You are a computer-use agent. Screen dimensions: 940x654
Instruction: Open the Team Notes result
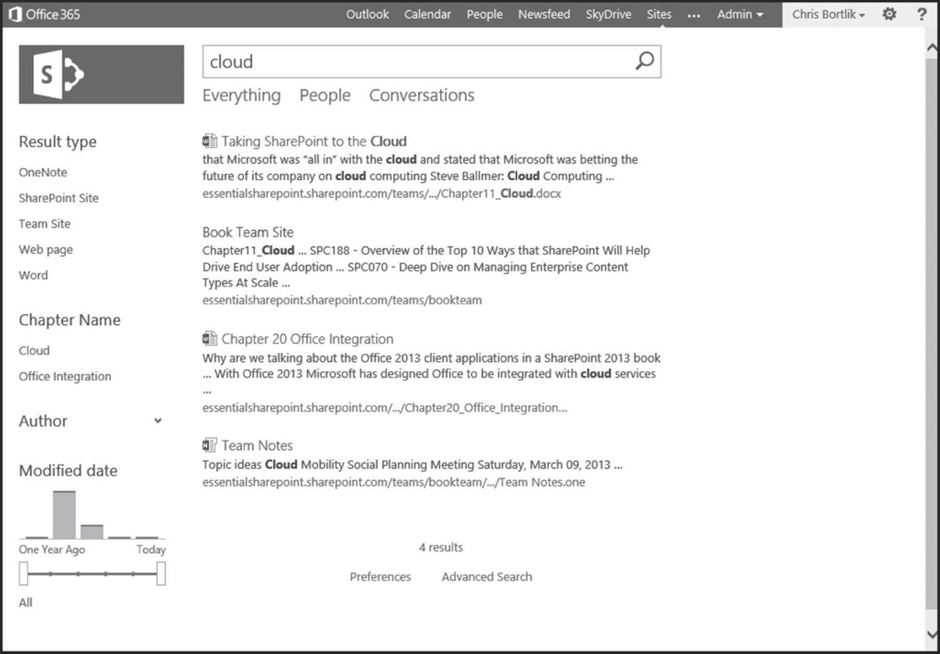pos(257,445)
